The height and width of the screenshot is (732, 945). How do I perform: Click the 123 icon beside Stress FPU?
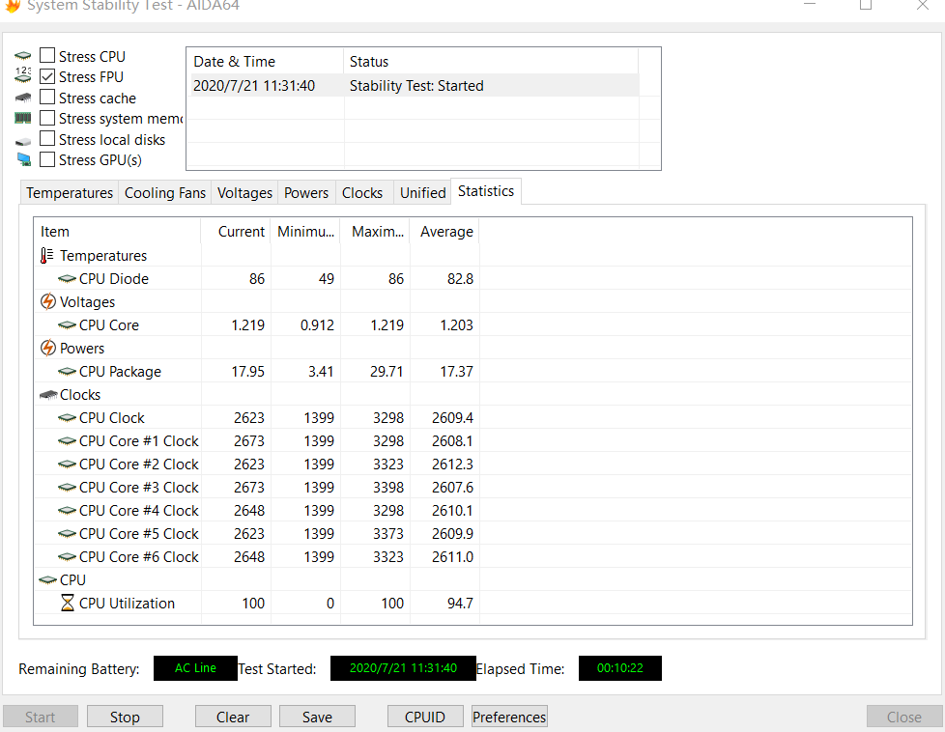[23, 75]
